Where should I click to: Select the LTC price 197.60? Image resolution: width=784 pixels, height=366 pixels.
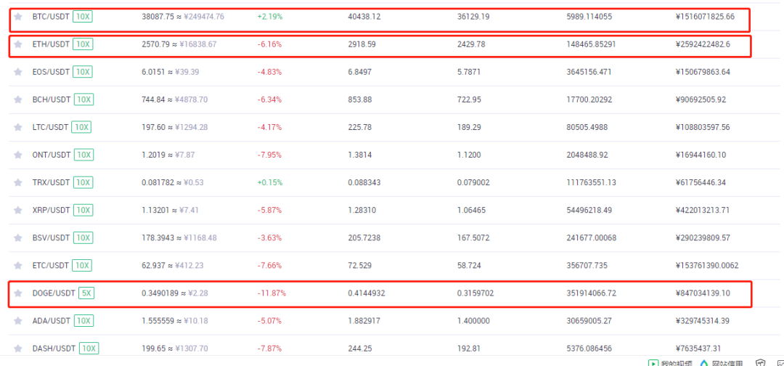click(153, 127)
